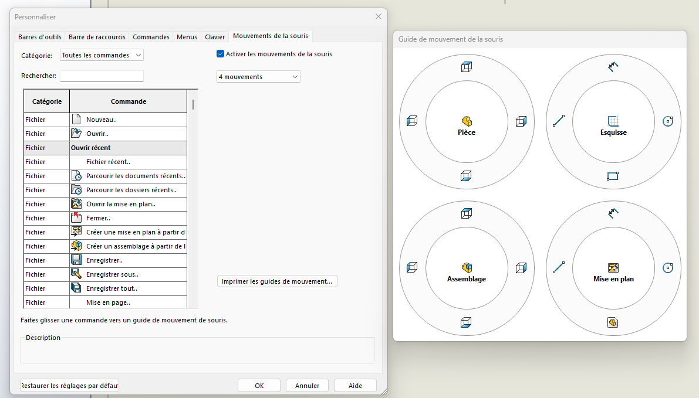Go to the Barre de raccourcis tab

point(97,37)
